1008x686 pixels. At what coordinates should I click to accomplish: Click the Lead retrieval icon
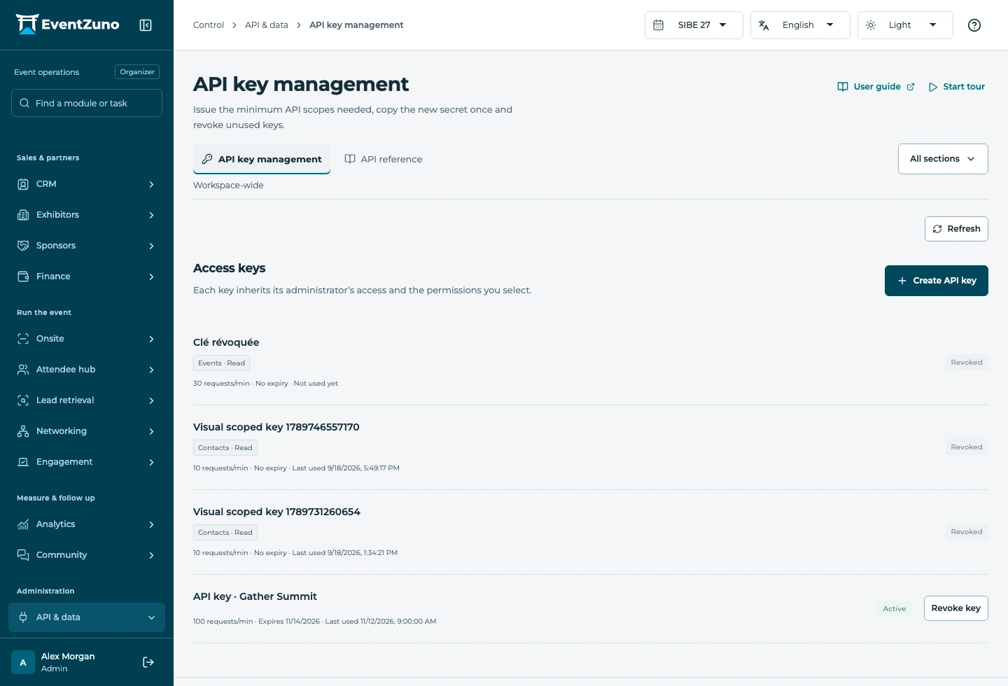[23, 400]
